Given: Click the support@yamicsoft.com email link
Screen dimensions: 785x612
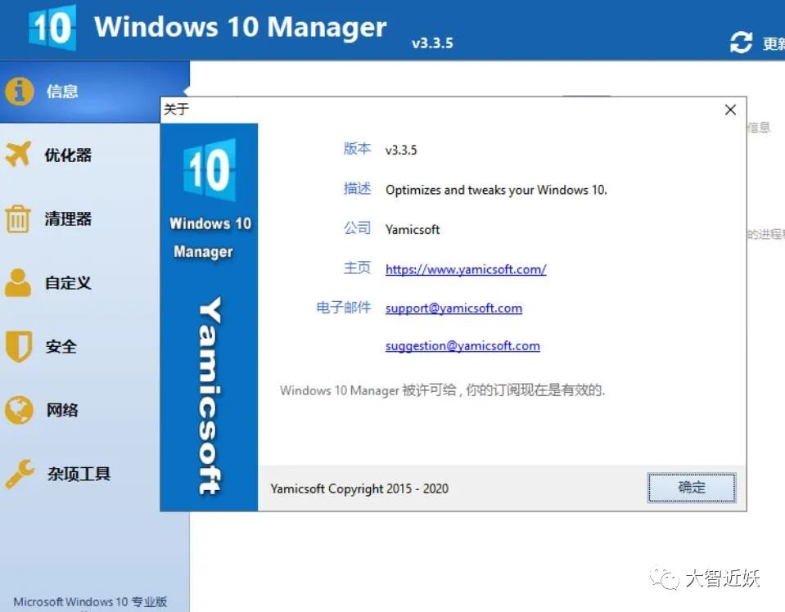Looking at the screenshot, I should pyautogui.click(x=453, y=308).
